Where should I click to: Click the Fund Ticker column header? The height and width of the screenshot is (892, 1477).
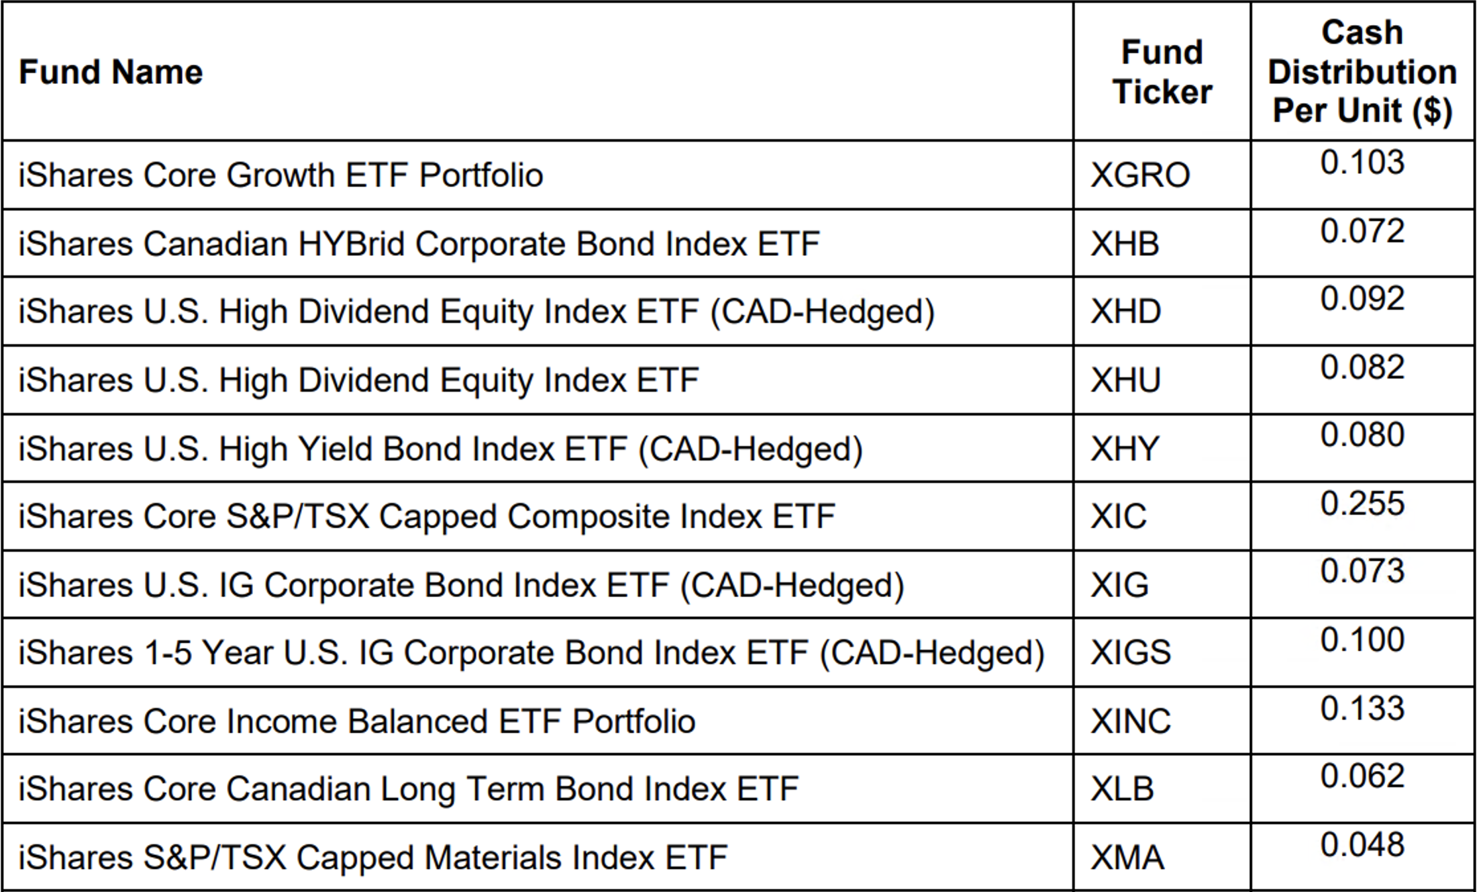coord(1162,71)
